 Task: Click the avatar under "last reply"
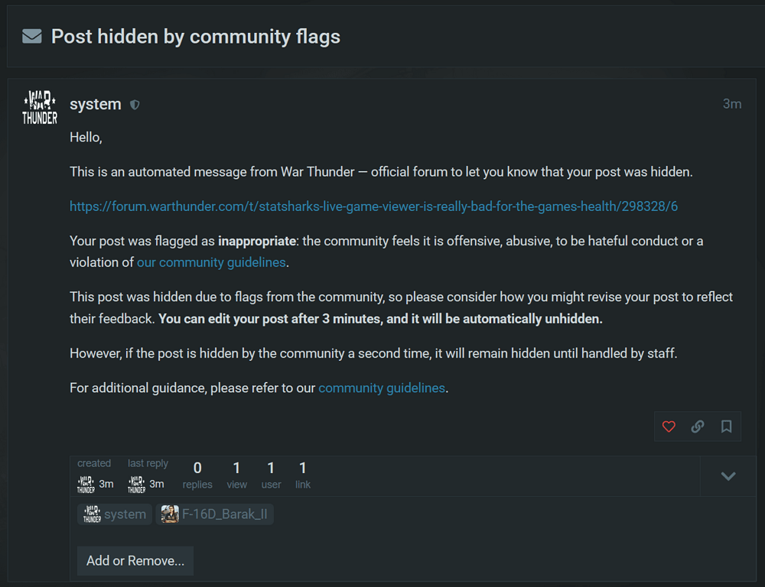(136, 484)
